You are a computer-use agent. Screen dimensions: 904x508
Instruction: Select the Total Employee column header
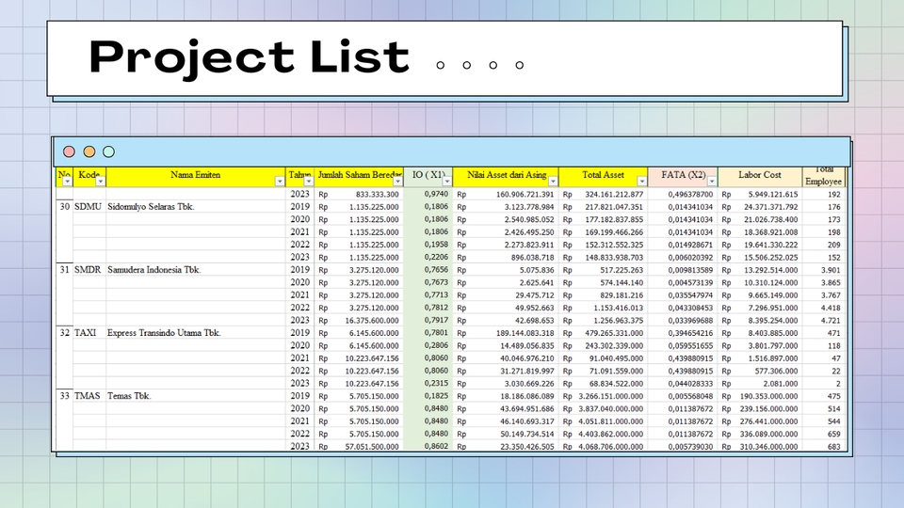coord(823,177)
